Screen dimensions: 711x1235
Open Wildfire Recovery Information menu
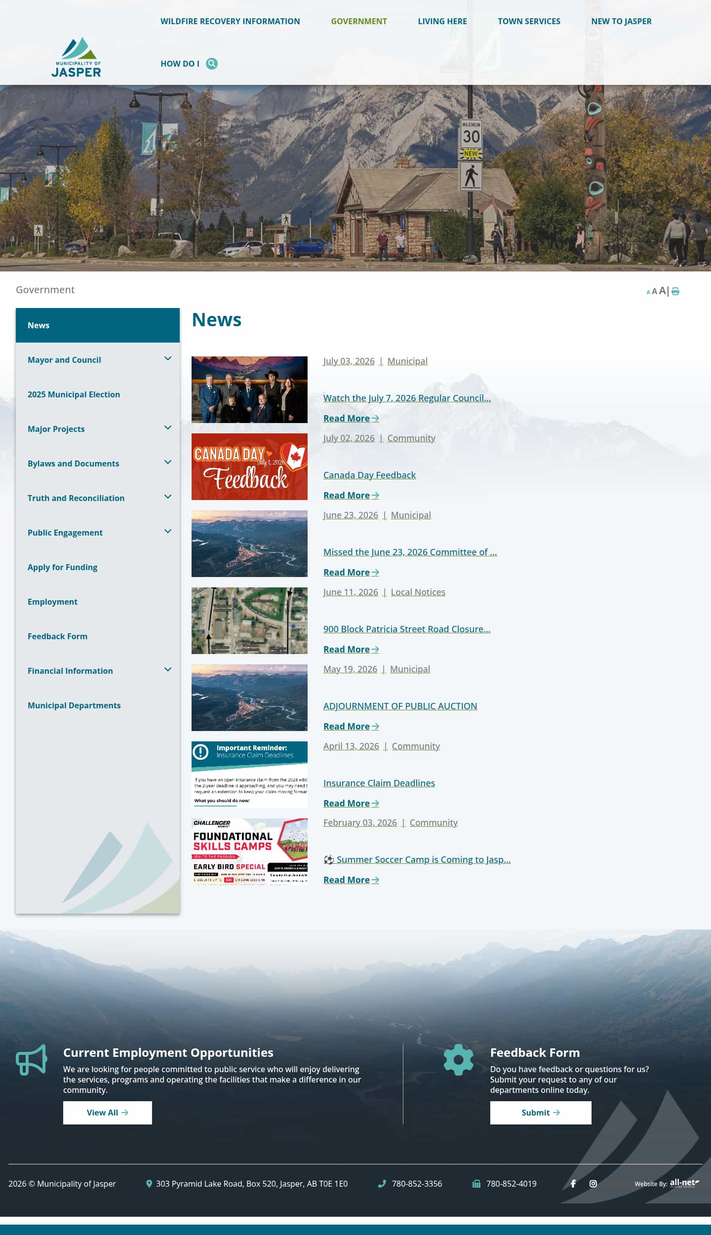coord(230,21)
